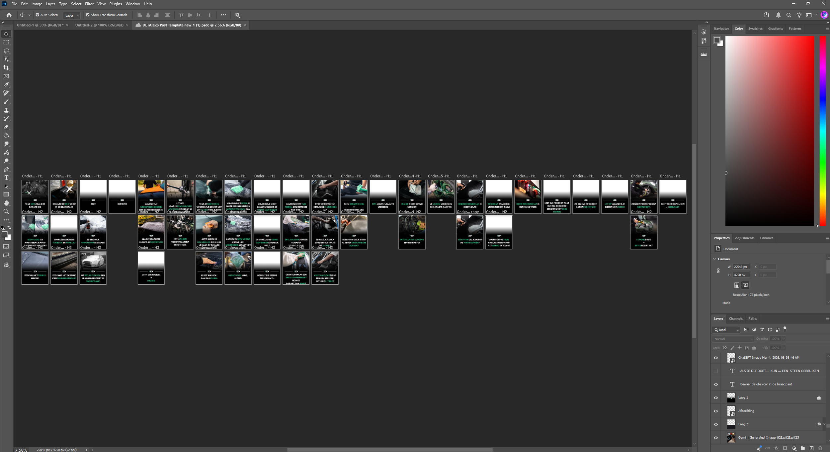This screenshot has height=452, width=830.
Task: Open the Layers panel options menu
Action: point(827,319)
